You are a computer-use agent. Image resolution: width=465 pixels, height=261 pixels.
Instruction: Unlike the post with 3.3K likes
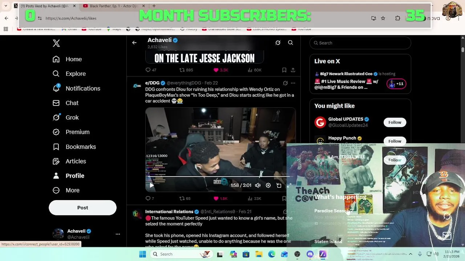(221, 70)
